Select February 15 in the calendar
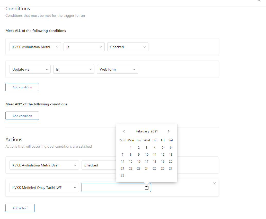The width and height of the screenshot is (266, 219). point(131,162)
